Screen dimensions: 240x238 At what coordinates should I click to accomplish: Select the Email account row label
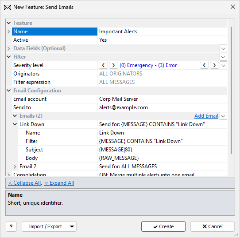coord(54,99)
